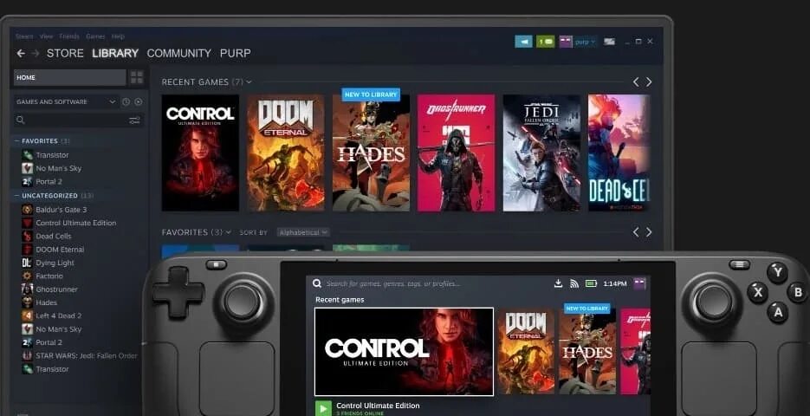Select Hades in sidebar list
The width and height of the screenshot is (810, 416).
point(46,302)
